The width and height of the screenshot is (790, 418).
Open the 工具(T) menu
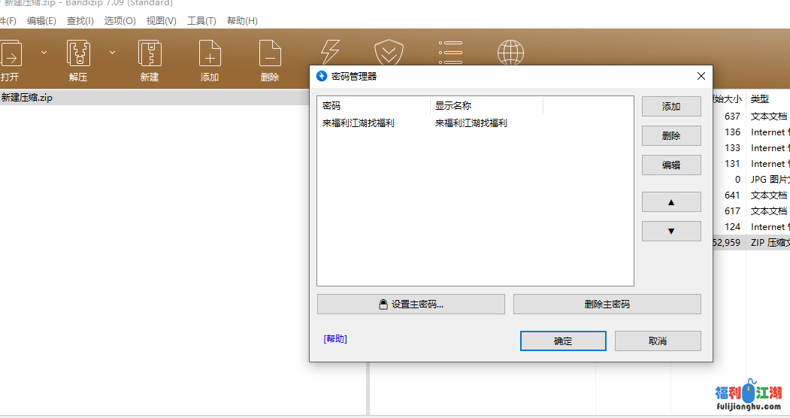(x=201, y=21)
